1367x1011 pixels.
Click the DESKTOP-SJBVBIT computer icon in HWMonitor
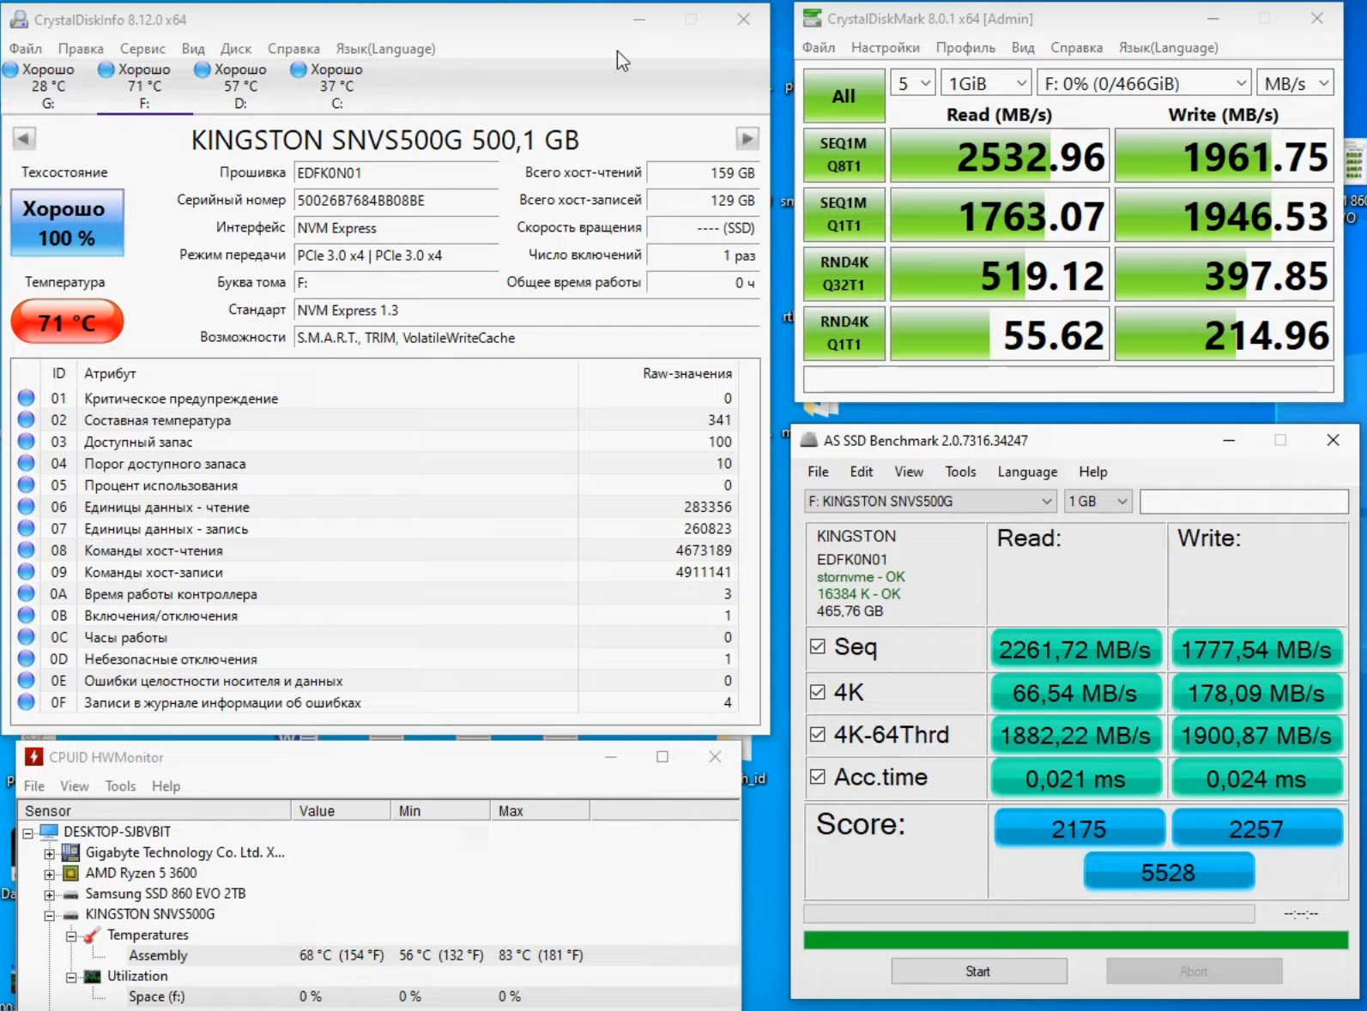[49, 831]
